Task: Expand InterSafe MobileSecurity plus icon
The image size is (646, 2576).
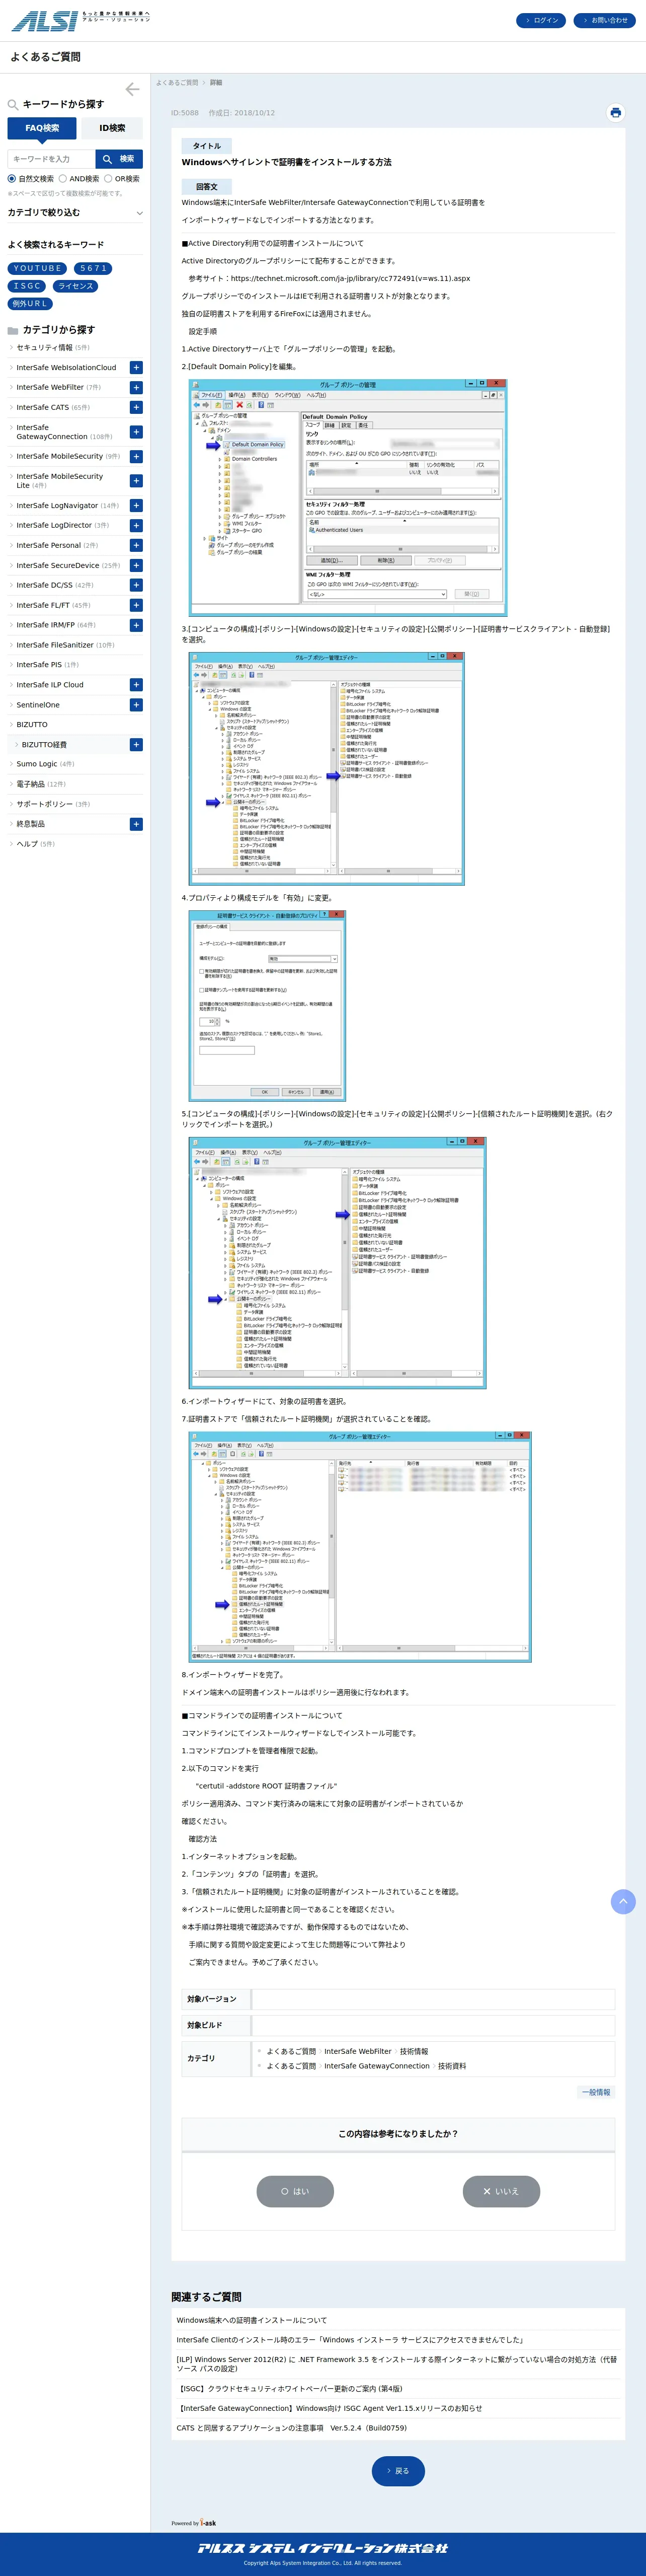Action: coord(136,456)
